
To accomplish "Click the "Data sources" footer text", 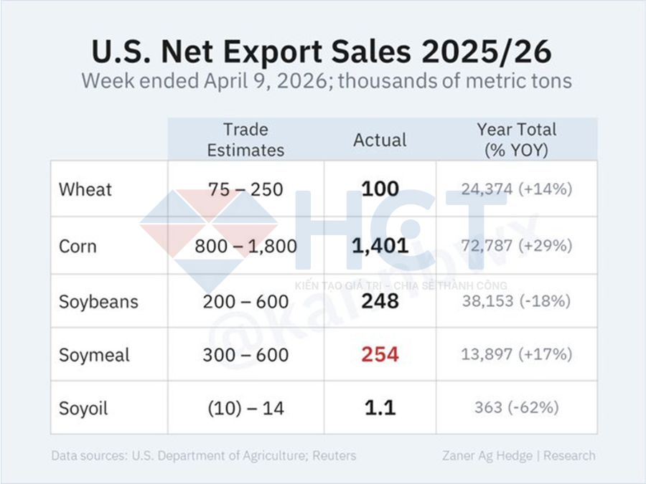I will (203, 455).
